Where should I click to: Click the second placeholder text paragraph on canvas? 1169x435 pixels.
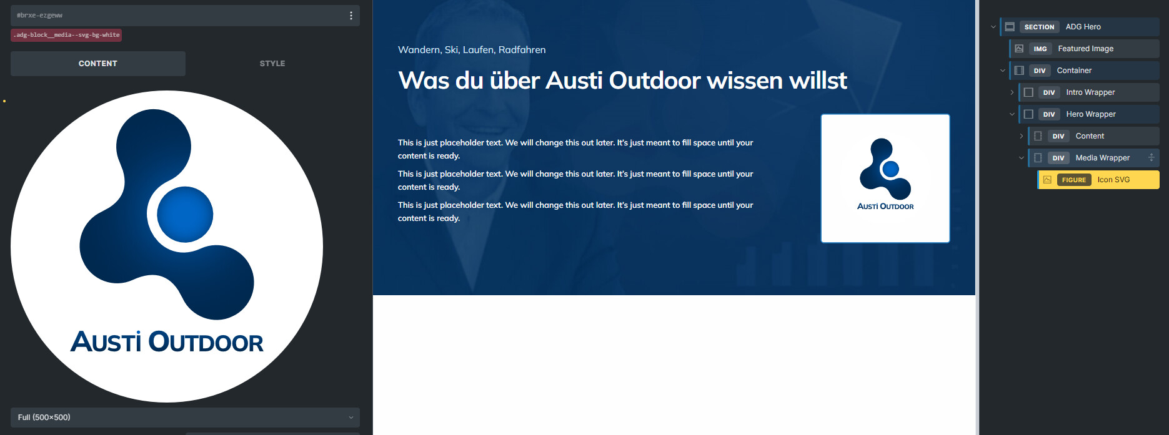click(x=575, y=180)
